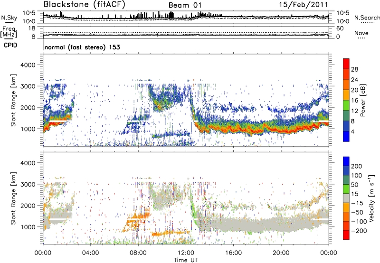Click the velocity panel "Slant Range [km]" label
The height and width of the screenshot is (263, 380).
point(13,198)
